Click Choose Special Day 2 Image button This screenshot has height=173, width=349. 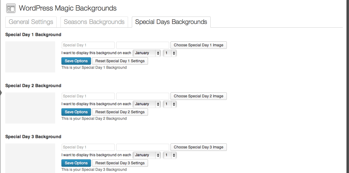198,96
